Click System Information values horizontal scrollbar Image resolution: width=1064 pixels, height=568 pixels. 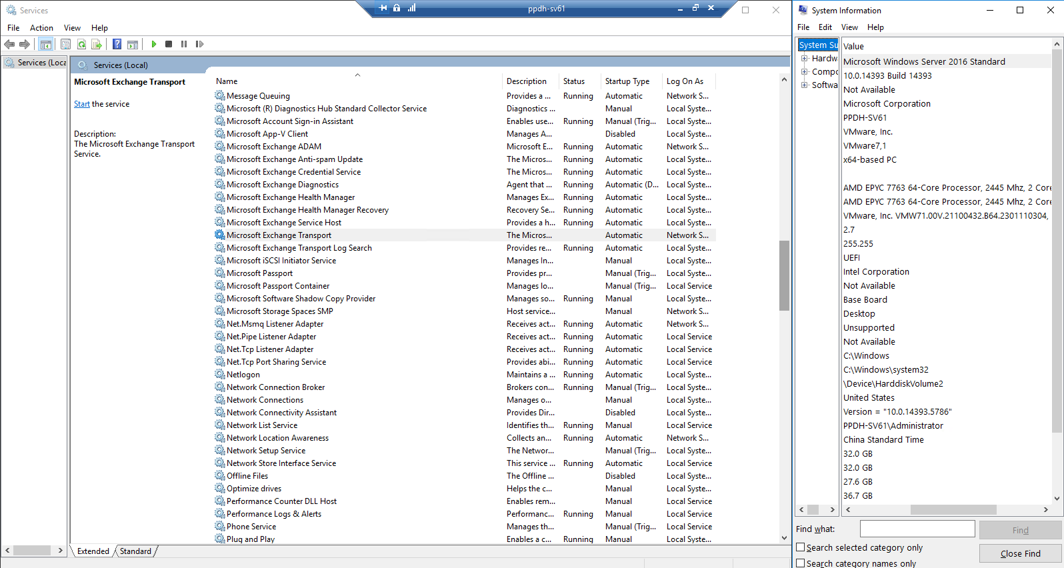point(953,509)
